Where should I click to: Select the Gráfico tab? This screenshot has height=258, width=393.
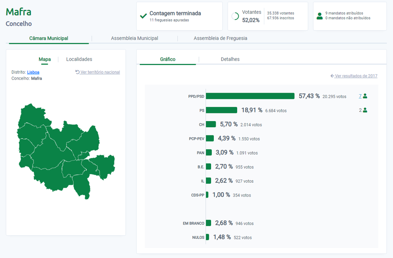click(x=168, y=59)
